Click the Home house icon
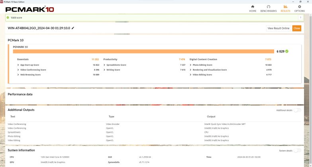 253,7
